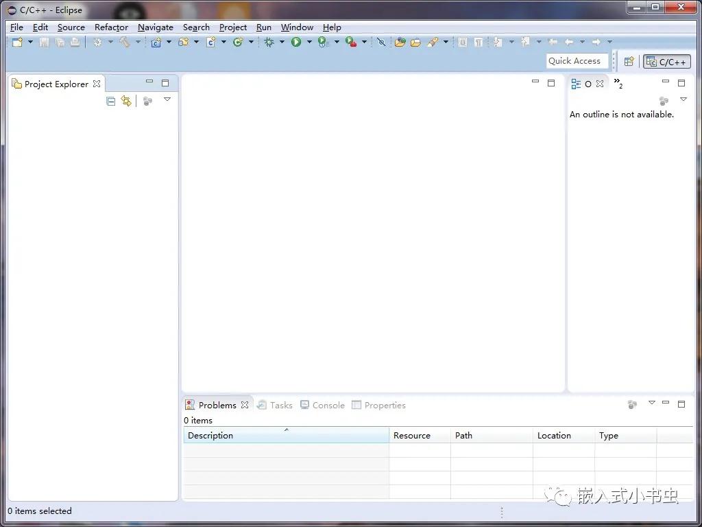Toggle Skip All Breakpoints icon

(381, 42)
